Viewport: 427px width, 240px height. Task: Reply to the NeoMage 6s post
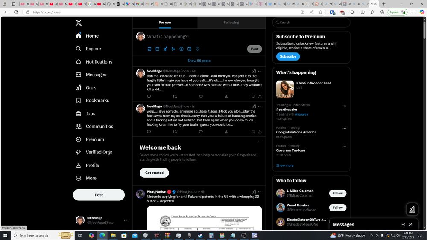[x=149, y=96]
